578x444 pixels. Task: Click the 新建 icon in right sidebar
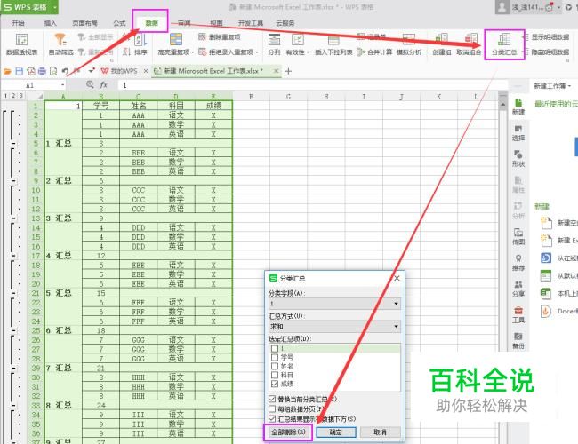coord(518,107)
